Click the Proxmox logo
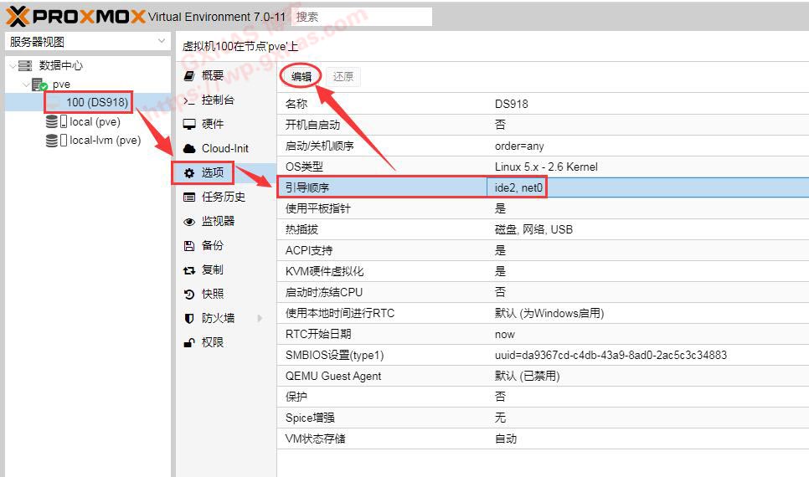Viewport: 809px width, 477px height. pyautogui.click(x=75, y=17)
